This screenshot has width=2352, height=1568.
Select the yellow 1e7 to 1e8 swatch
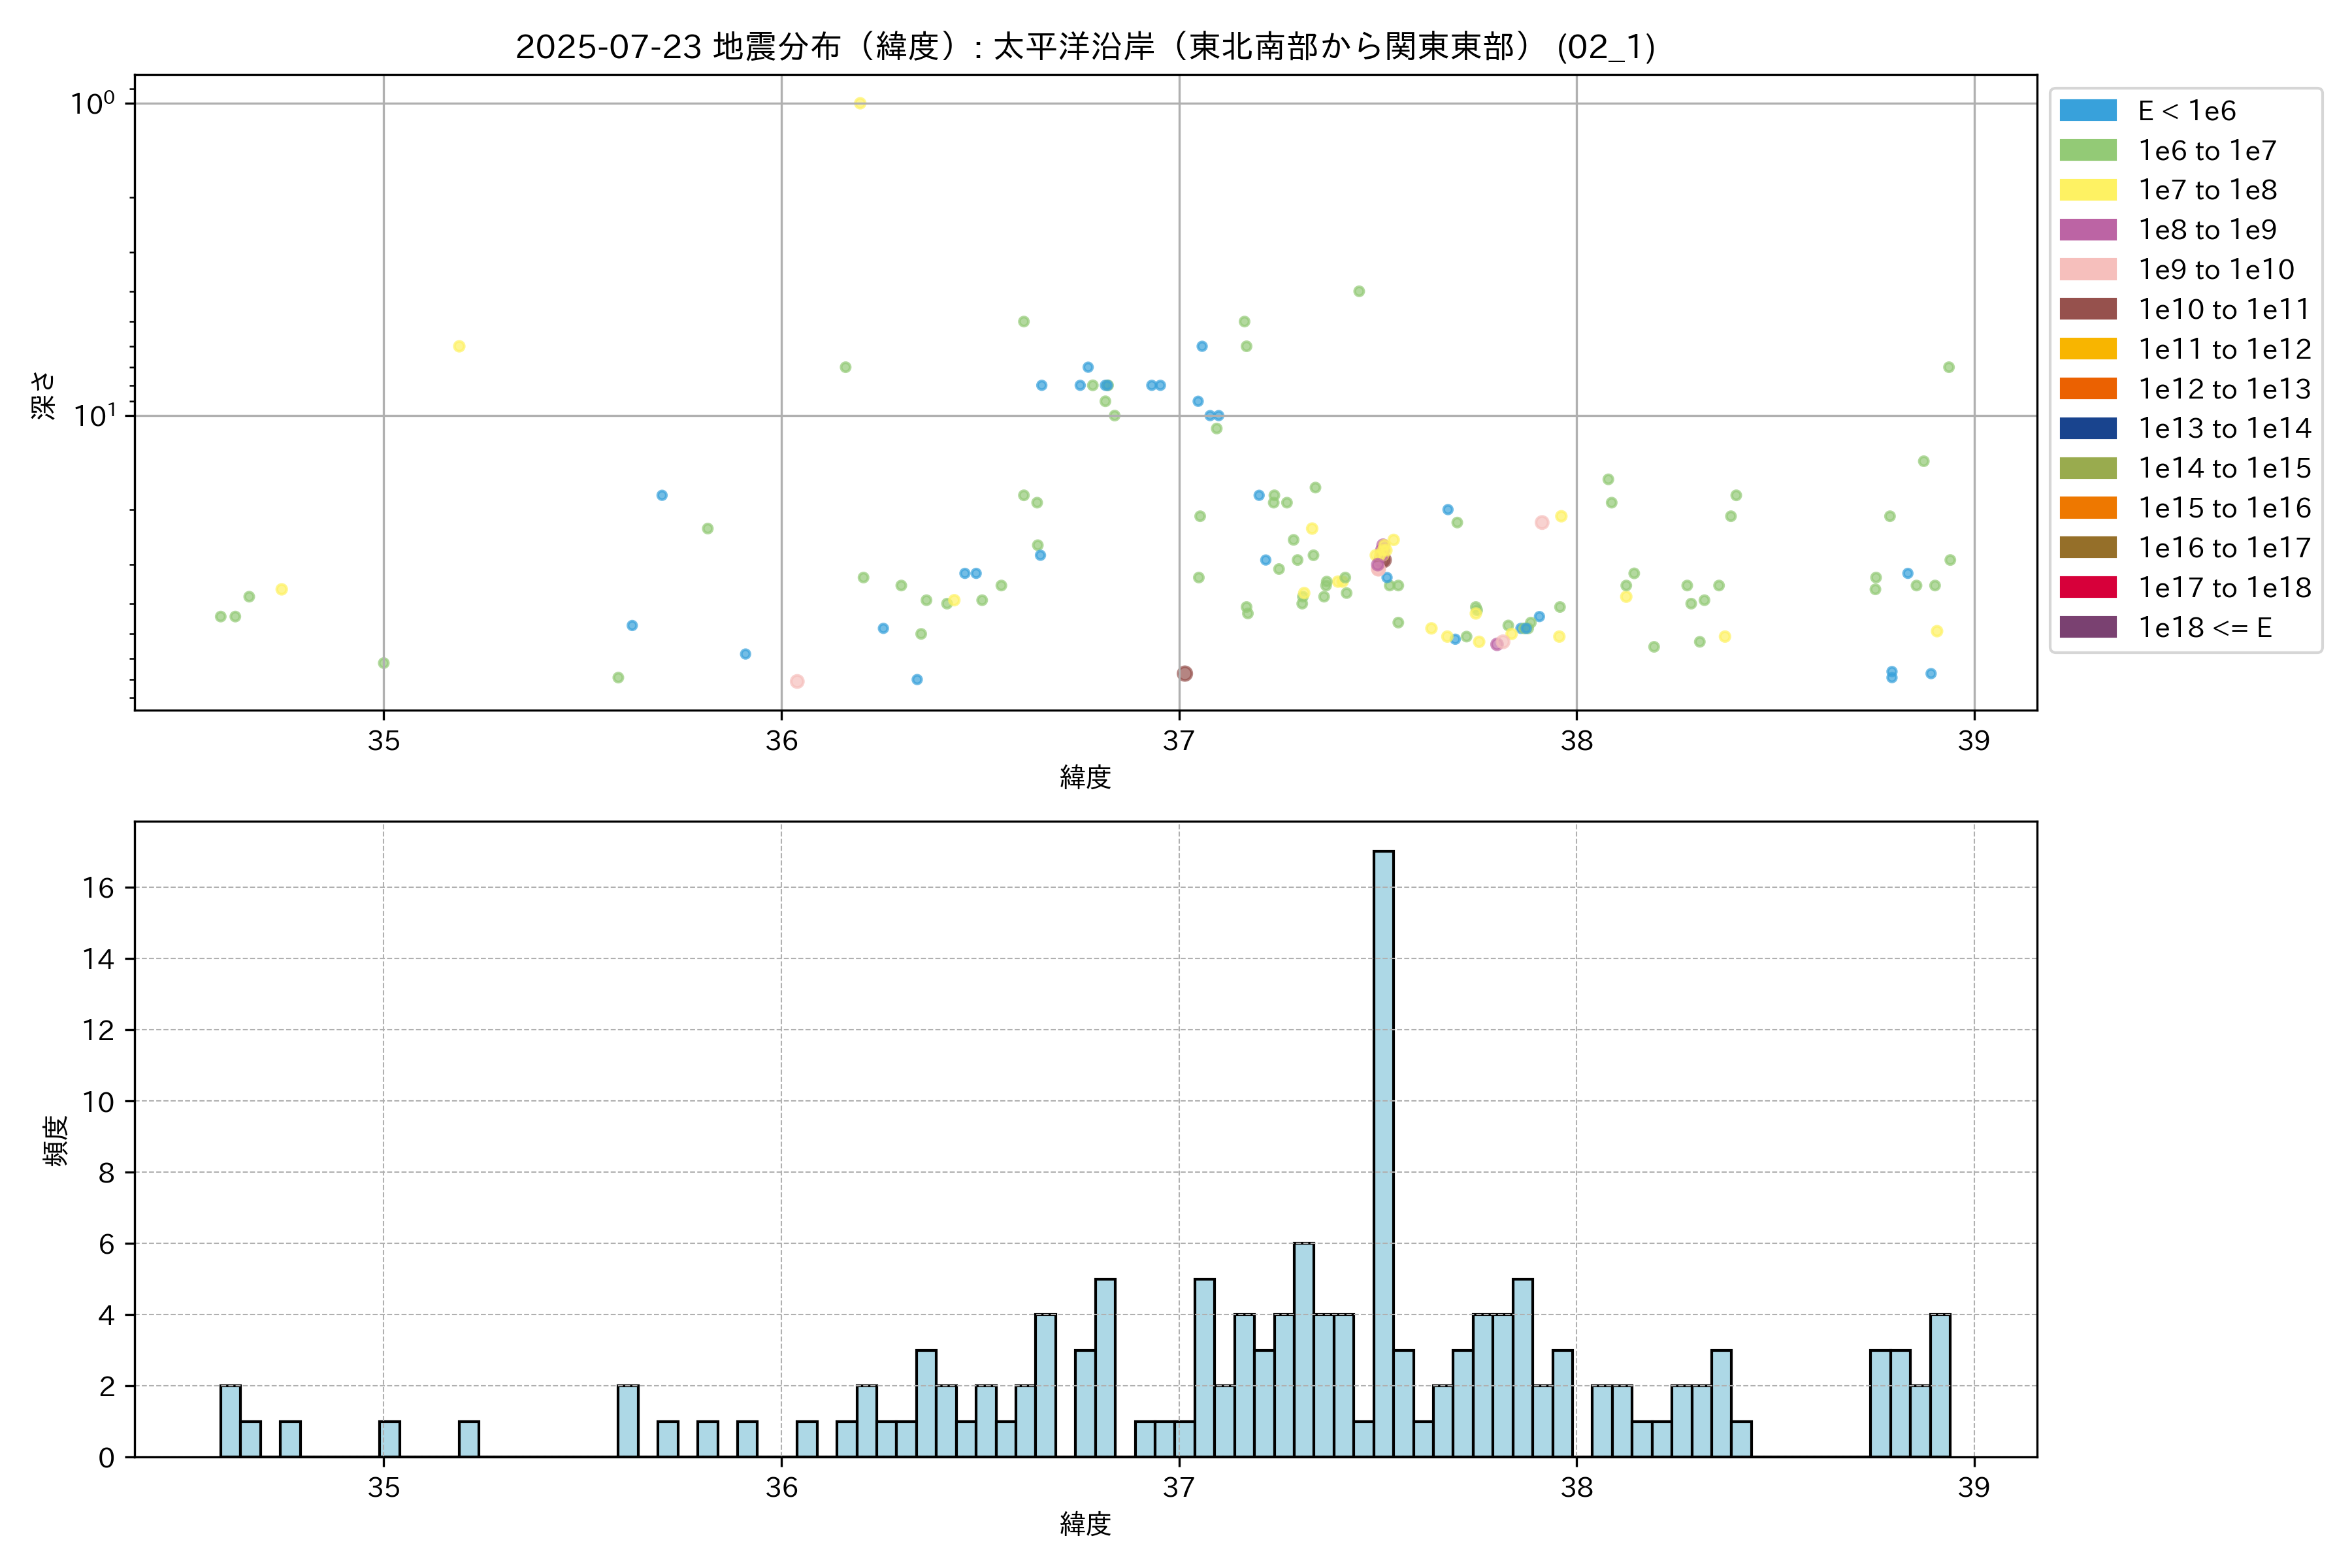2087,190
